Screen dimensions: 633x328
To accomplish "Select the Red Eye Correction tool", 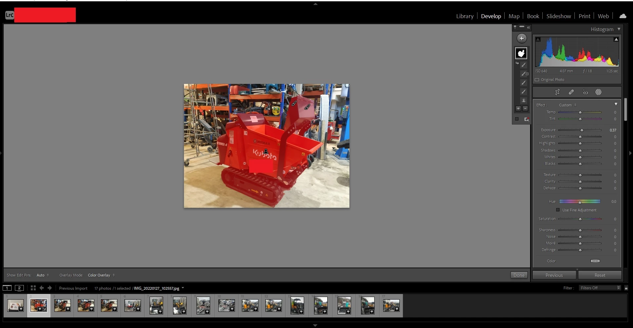I will tap(585, 92).
